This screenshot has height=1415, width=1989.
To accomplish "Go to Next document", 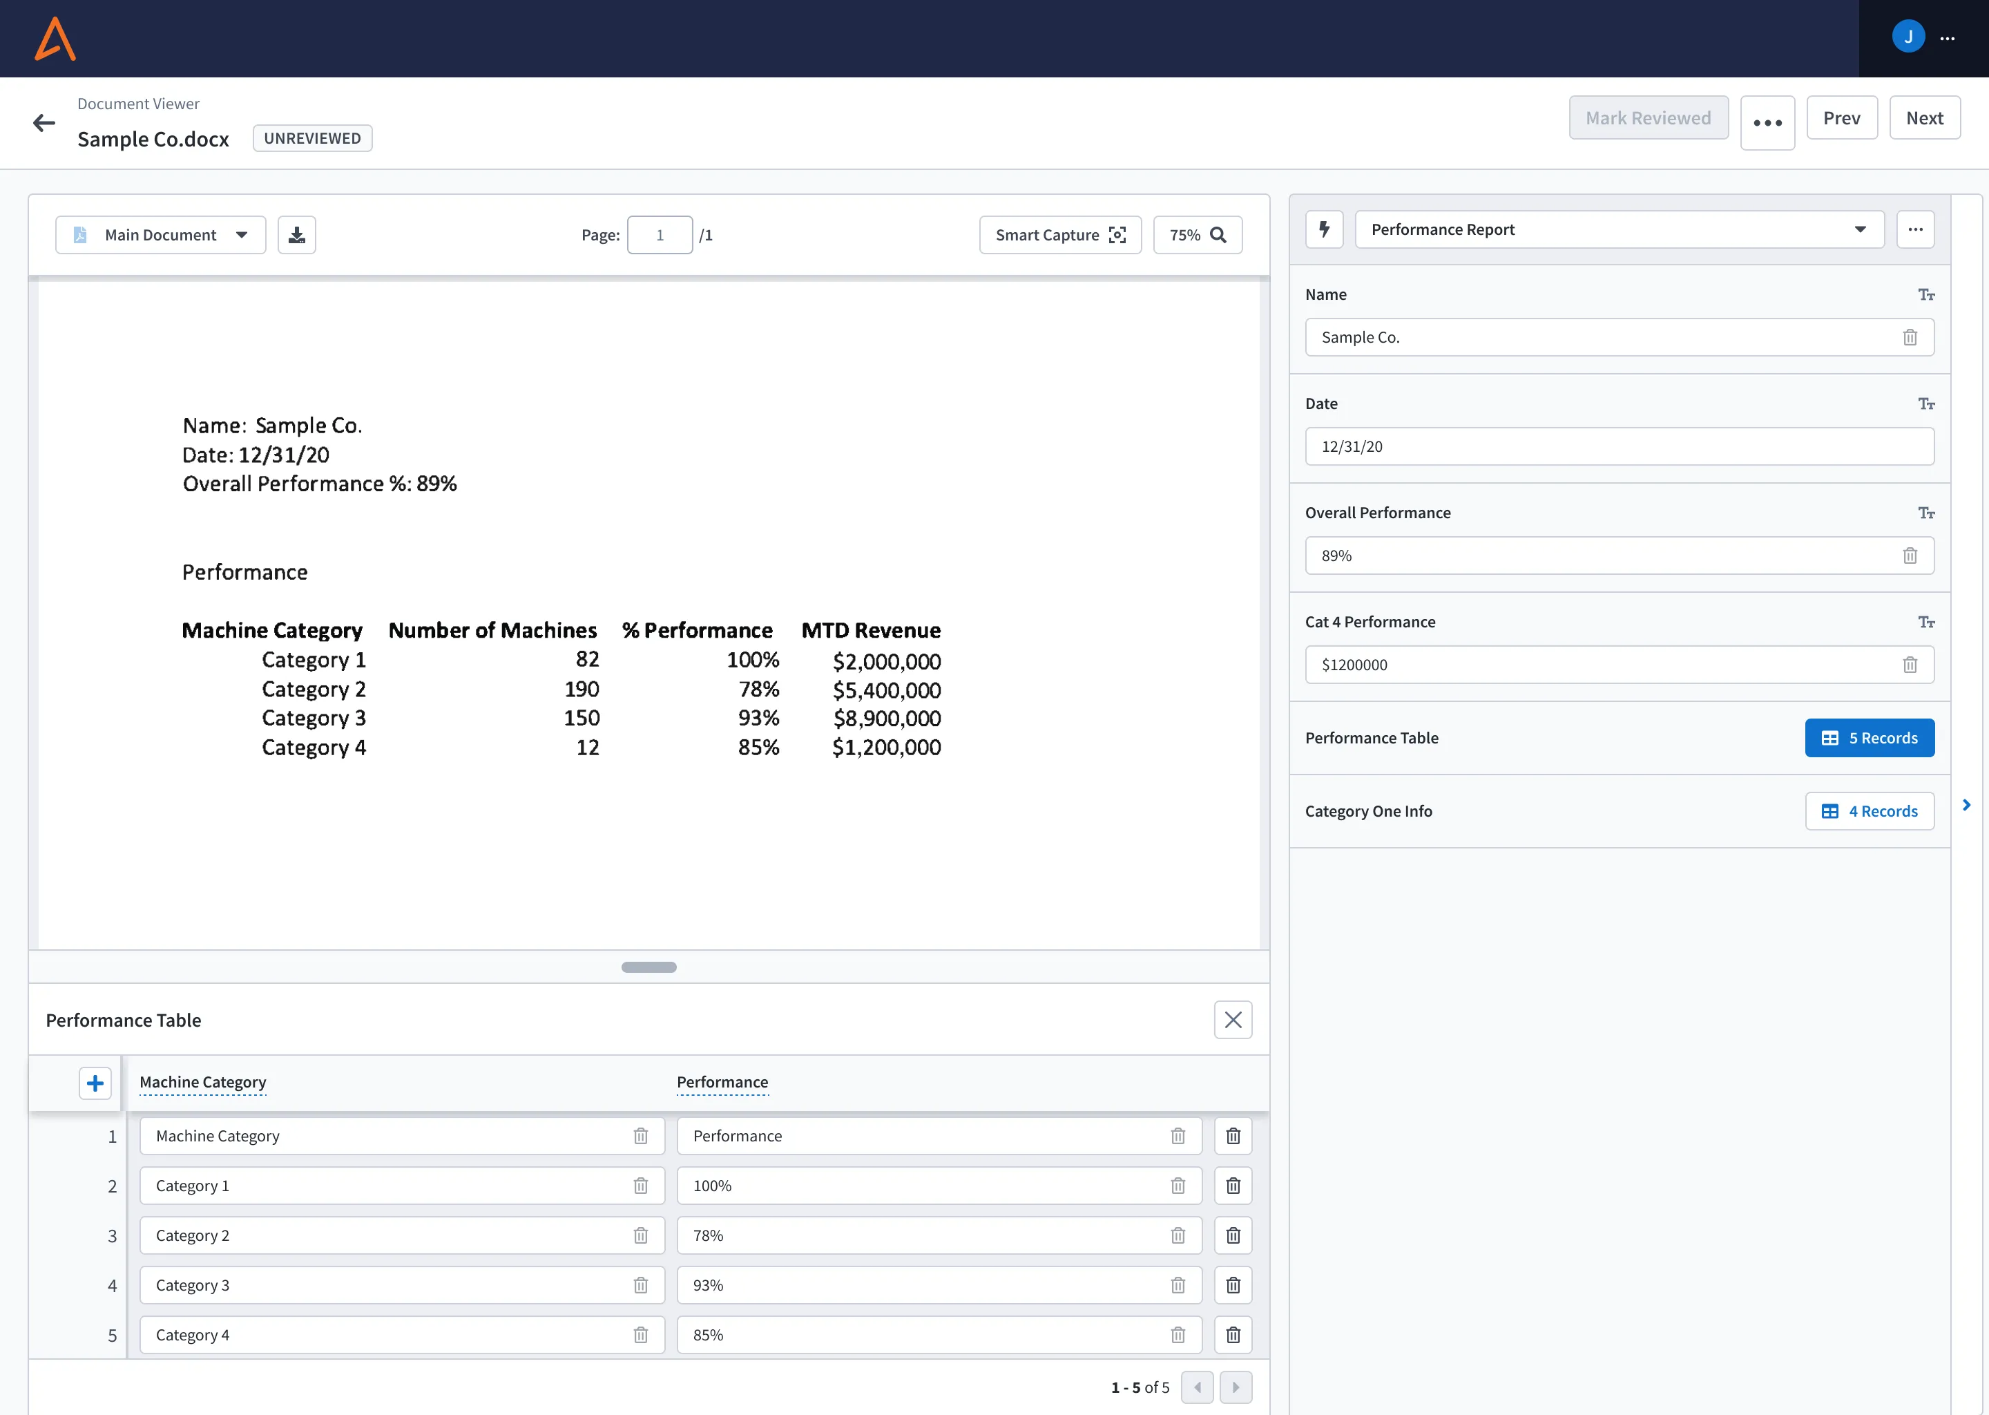I will 1925,117.
